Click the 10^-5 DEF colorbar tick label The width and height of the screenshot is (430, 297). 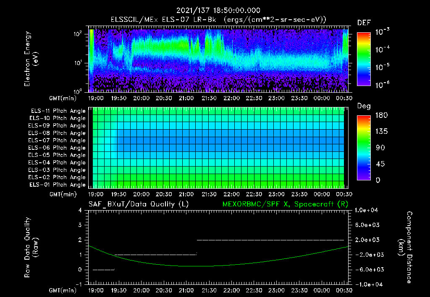click(x=383, y=67)
